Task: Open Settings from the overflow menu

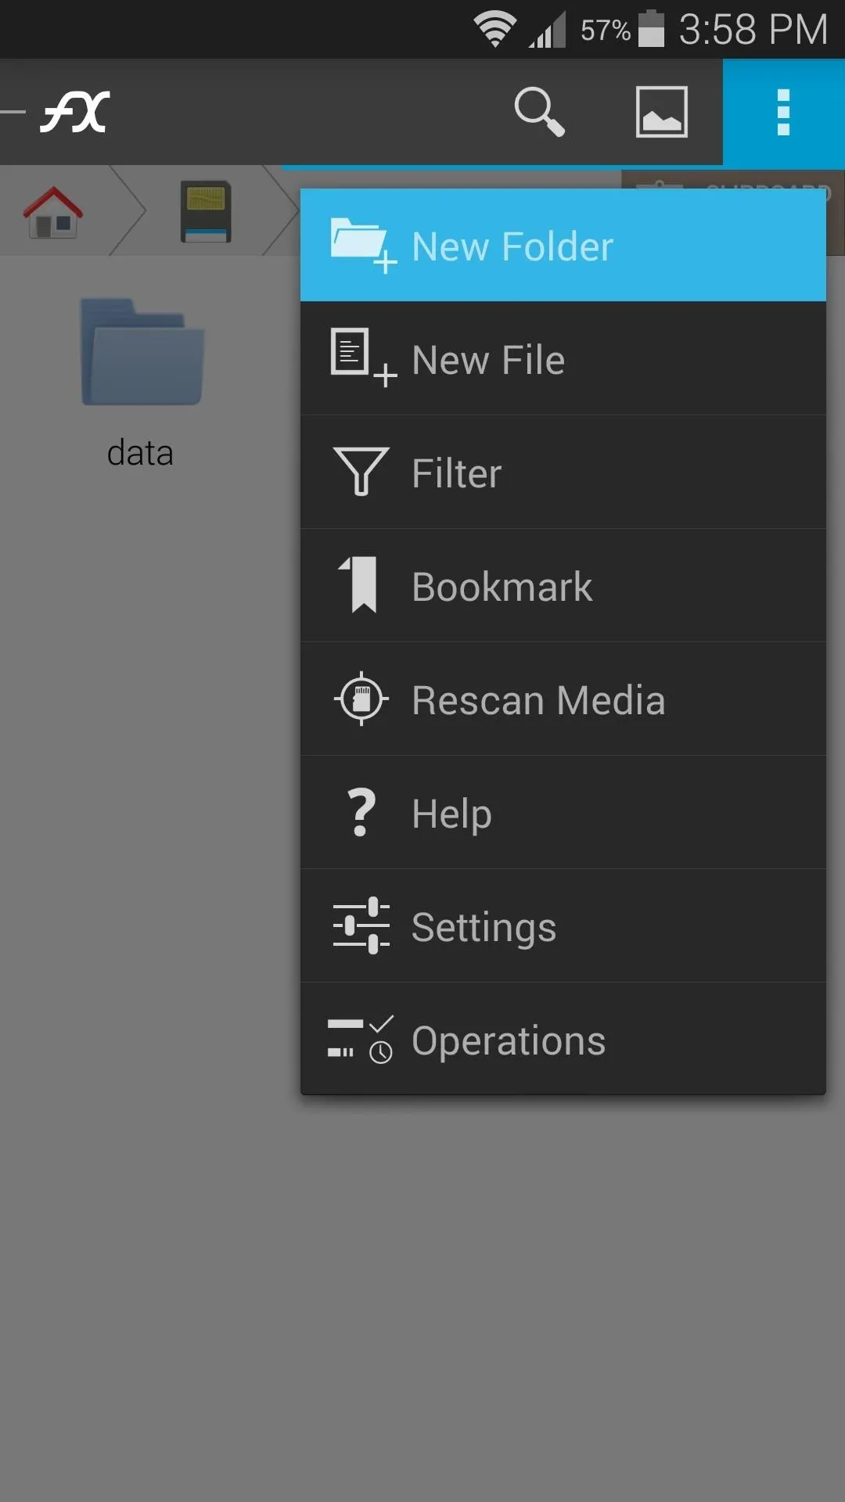Action: coord(563,926)
